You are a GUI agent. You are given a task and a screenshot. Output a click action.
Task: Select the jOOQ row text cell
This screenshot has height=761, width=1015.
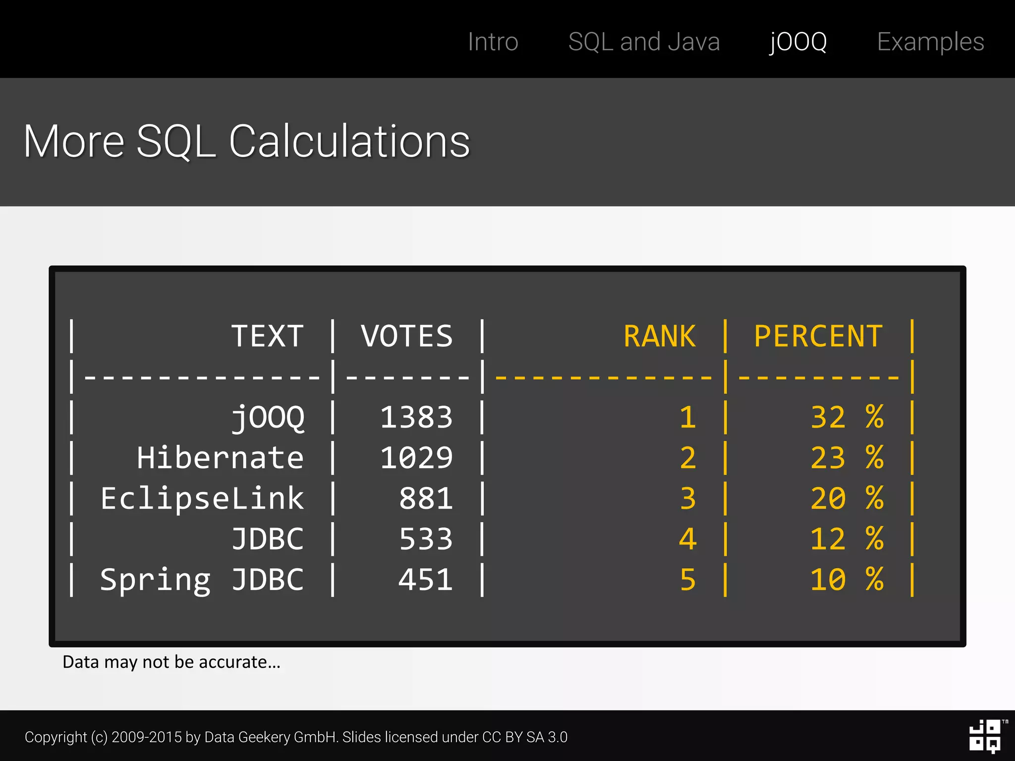268,417
